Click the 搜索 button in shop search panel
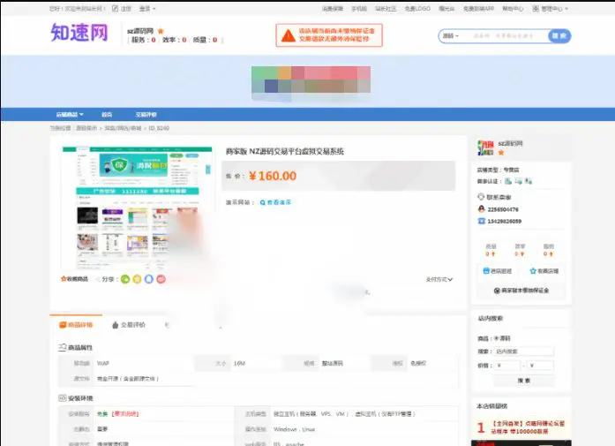615x446 pixels. click(523, 381)
